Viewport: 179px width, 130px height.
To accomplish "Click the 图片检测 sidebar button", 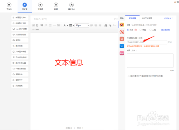I will (x=20, y=46).
